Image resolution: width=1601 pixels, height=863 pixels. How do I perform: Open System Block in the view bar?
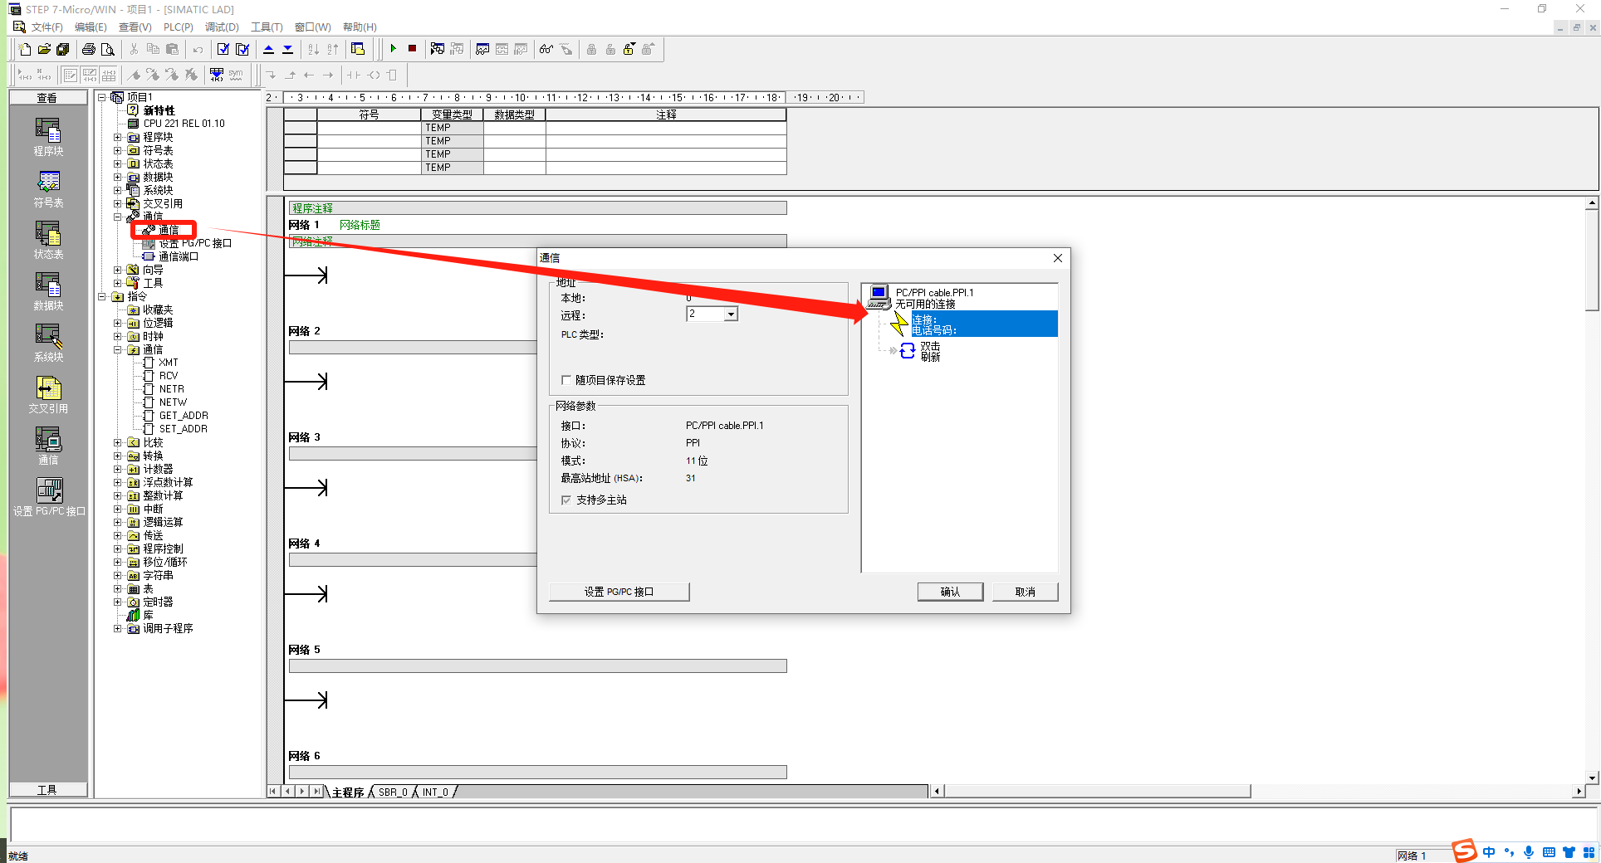coord(48,343)
